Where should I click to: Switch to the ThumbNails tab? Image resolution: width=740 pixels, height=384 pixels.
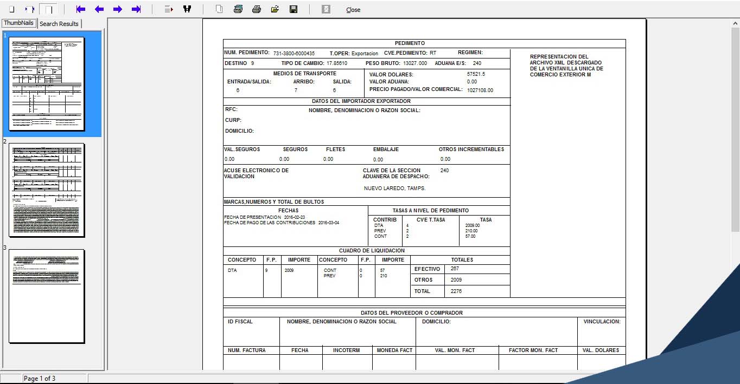(x=19, y=23)
